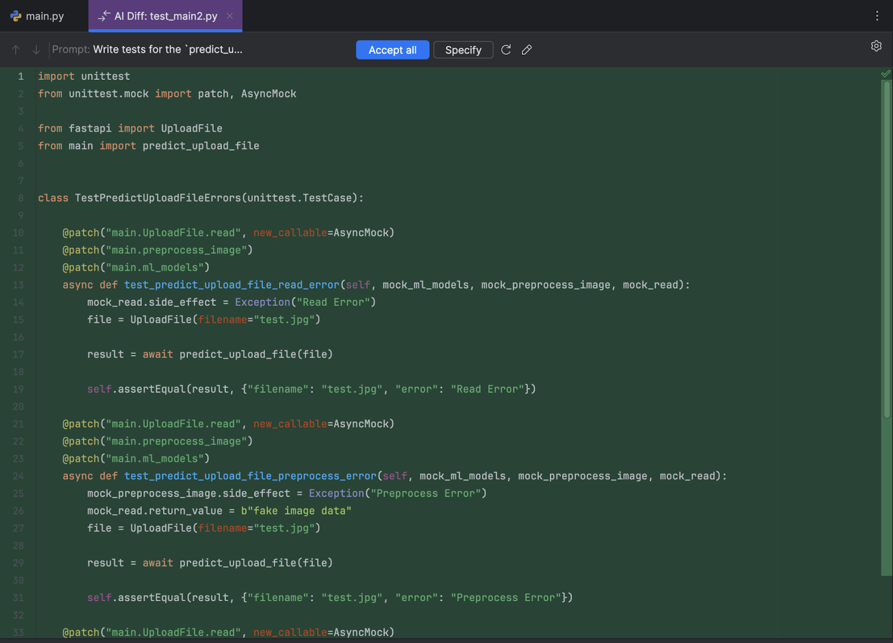This screenshot has width=893, height=643.
Task: Select the AI Diff: test_main2.py tab
Action: click(x=165, y=16)
